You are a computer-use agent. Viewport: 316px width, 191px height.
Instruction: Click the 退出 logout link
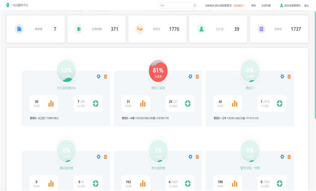click(x=306, y=5)
